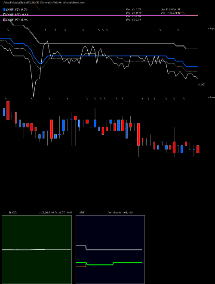Screen dimensions: 215x284
Task: Click the magenta DOW PT legend square
Action: pos(4,20)
